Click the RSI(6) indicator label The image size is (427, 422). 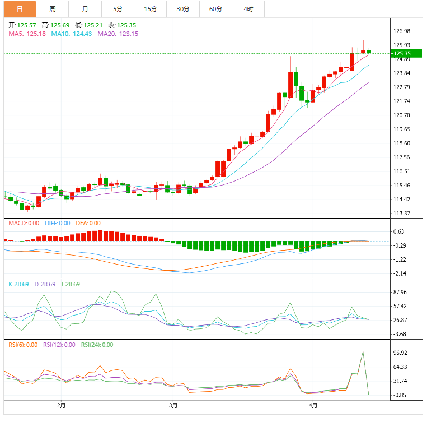click(x=24, y=345)
